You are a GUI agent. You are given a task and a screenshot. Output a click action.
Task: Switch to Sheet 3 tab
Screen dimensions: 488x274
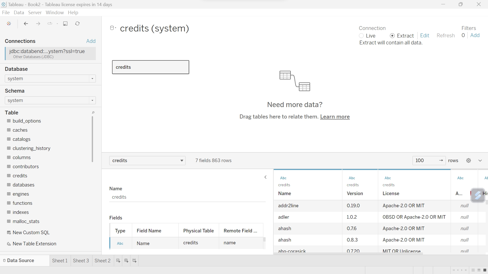click(x=81, y=261)
